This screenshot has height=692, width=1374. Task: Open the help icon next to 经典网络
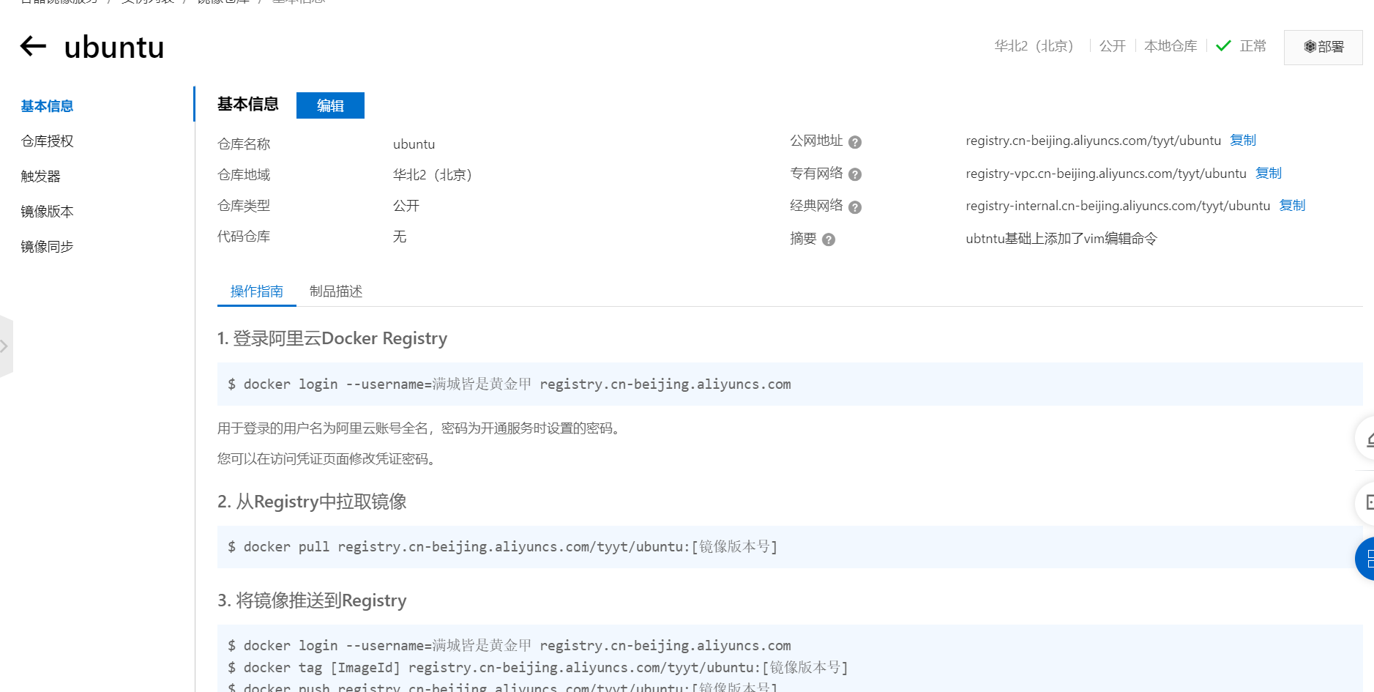[x=855, y=207]
